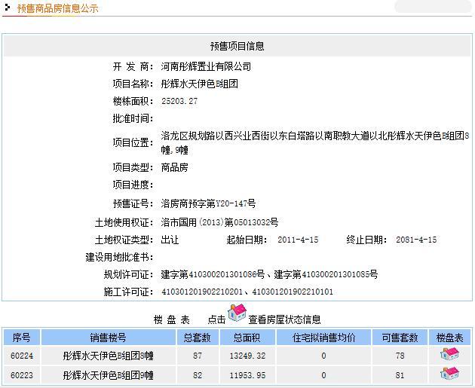Select start date 2011-4-15
Image resolution: width=475 pixels, height=388 pixels.
click(298, 240)
